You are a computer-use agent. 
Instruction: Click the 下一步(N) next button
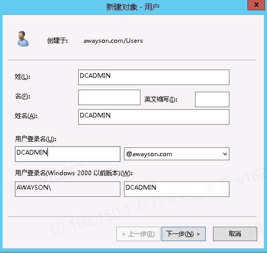click(x=184, y=234)
